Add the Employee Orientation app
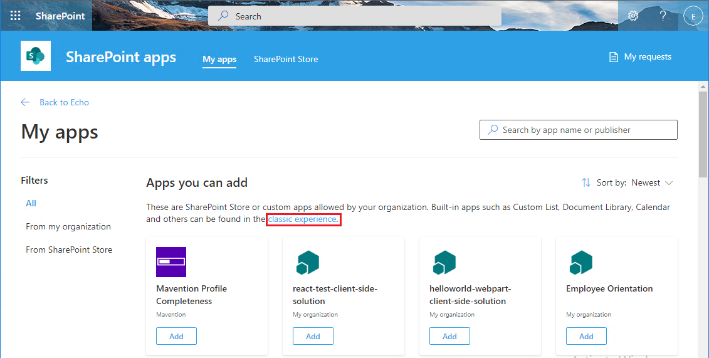 (x=586, y=336)
